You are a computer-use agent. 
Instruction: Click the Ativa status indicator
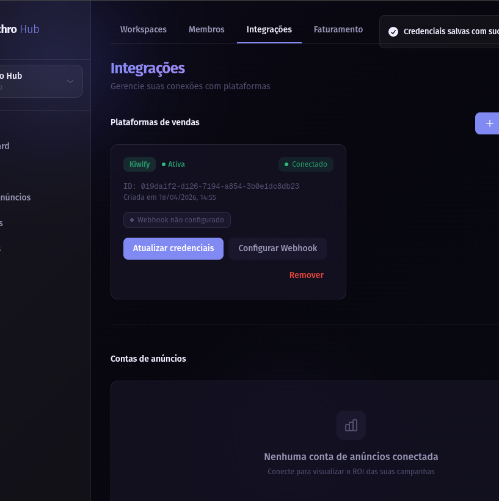173,164
